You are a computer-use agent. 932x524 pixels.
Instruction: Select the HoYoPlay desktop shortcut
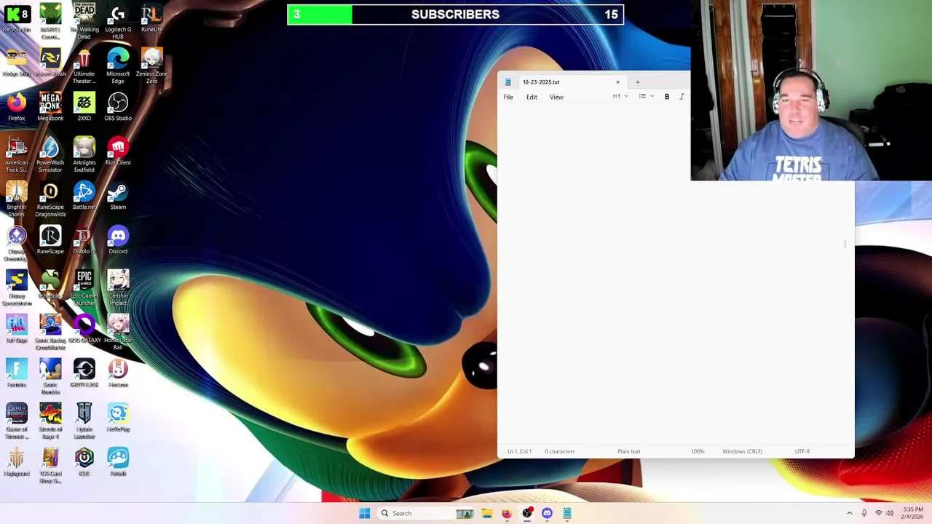pos(118,418)
